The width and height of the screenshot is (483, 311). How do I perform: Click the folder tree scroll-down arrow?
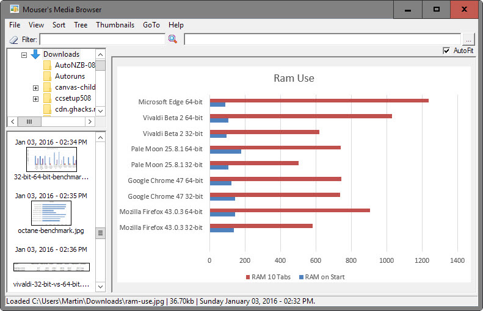tap(100, 111)
